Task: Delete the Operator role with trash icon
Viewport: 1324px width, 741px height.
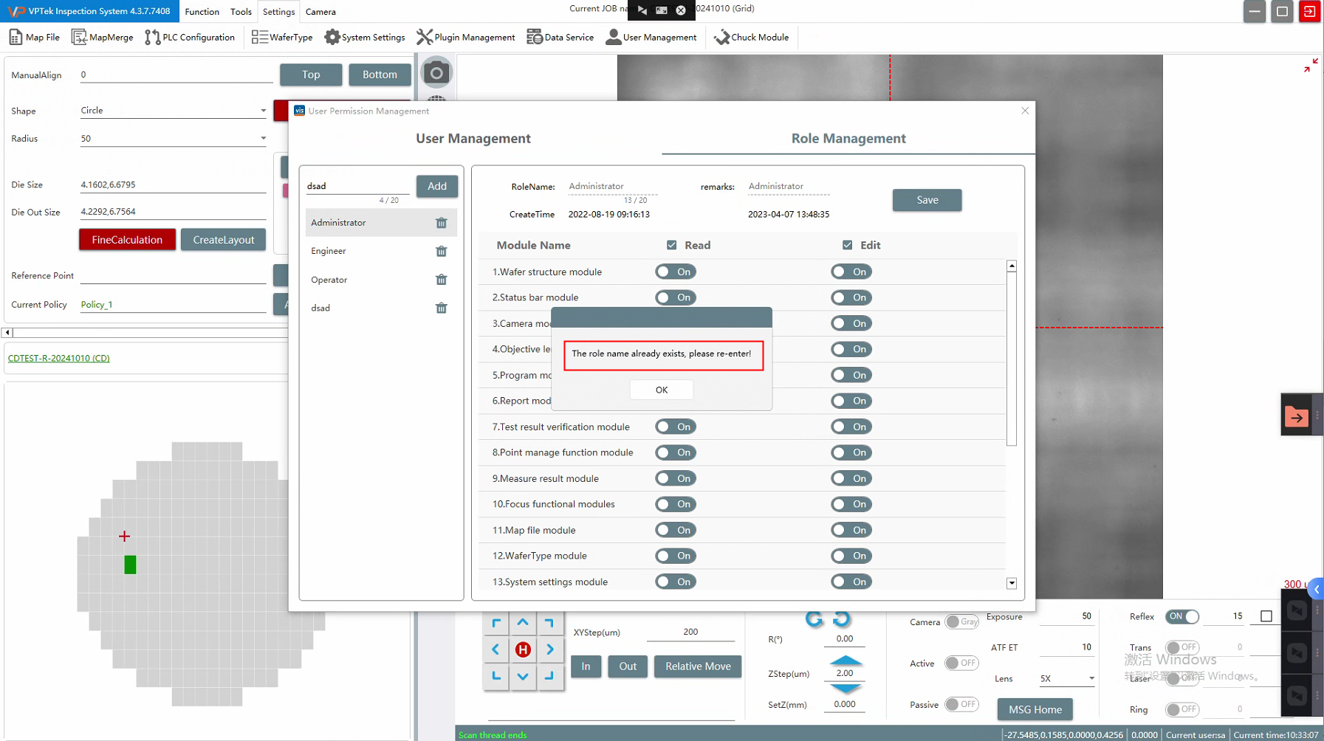Action: click(x=441, y=280)
